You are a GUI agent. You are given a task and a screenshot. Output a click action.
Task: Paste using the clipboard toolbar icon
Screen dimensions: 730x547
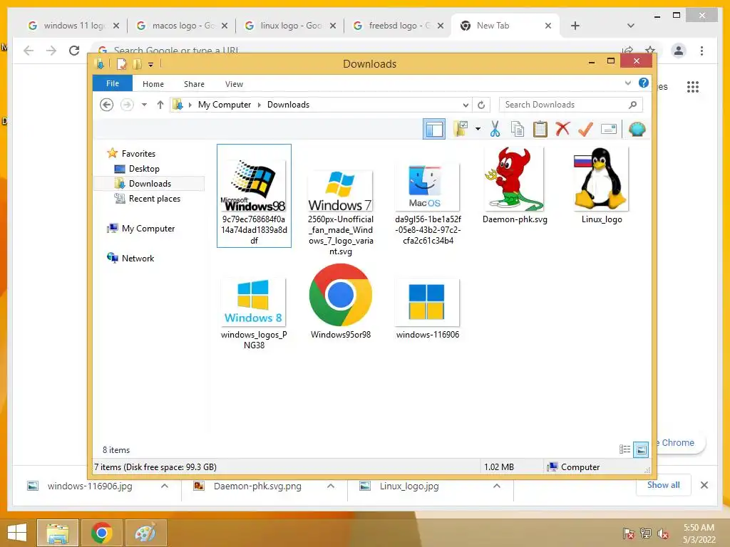(540, 129)
